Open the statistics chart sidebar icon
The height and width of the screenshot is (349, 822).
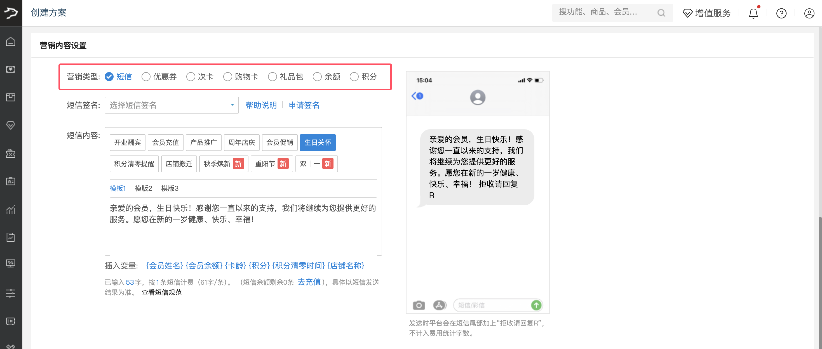pyautogui.click(x=11, y=209)
